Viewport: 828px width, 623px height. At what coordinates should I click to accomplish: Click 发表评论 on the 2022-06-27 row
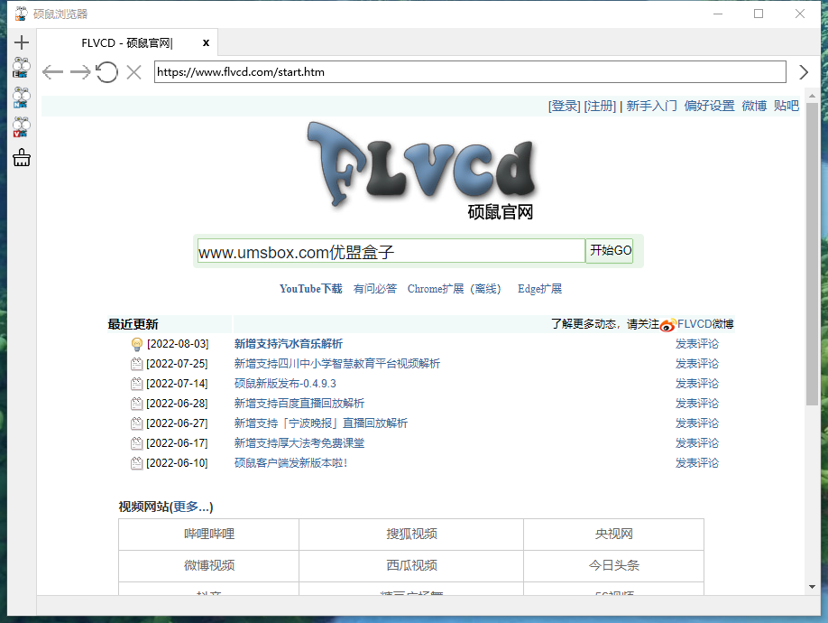tap(697, 423)
